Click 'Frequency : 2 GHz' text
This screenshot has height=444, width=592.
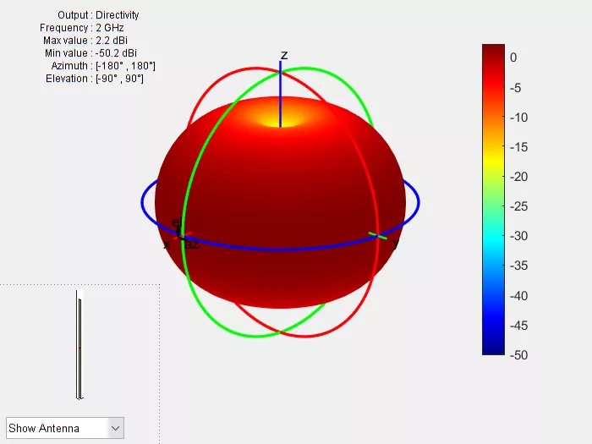81,28
